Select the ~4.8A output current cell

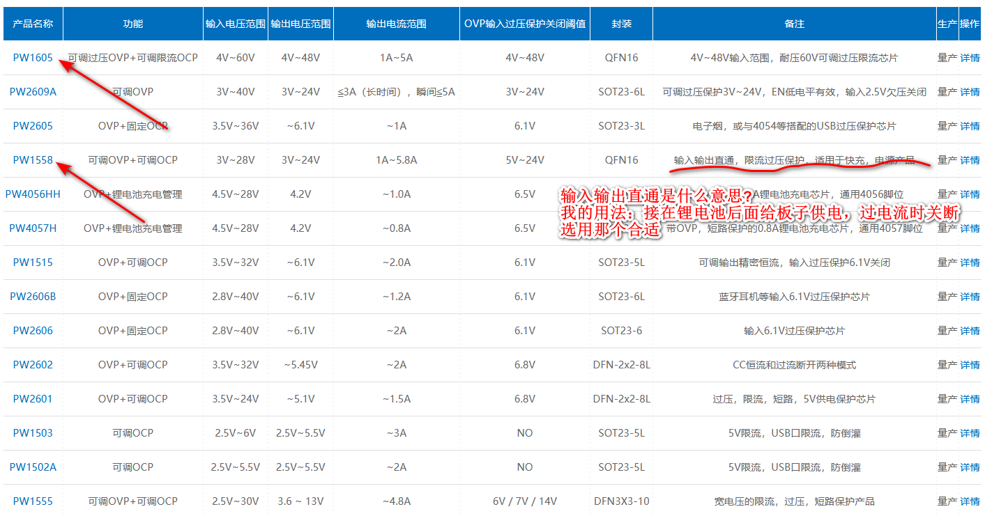[x=396, y=501]
